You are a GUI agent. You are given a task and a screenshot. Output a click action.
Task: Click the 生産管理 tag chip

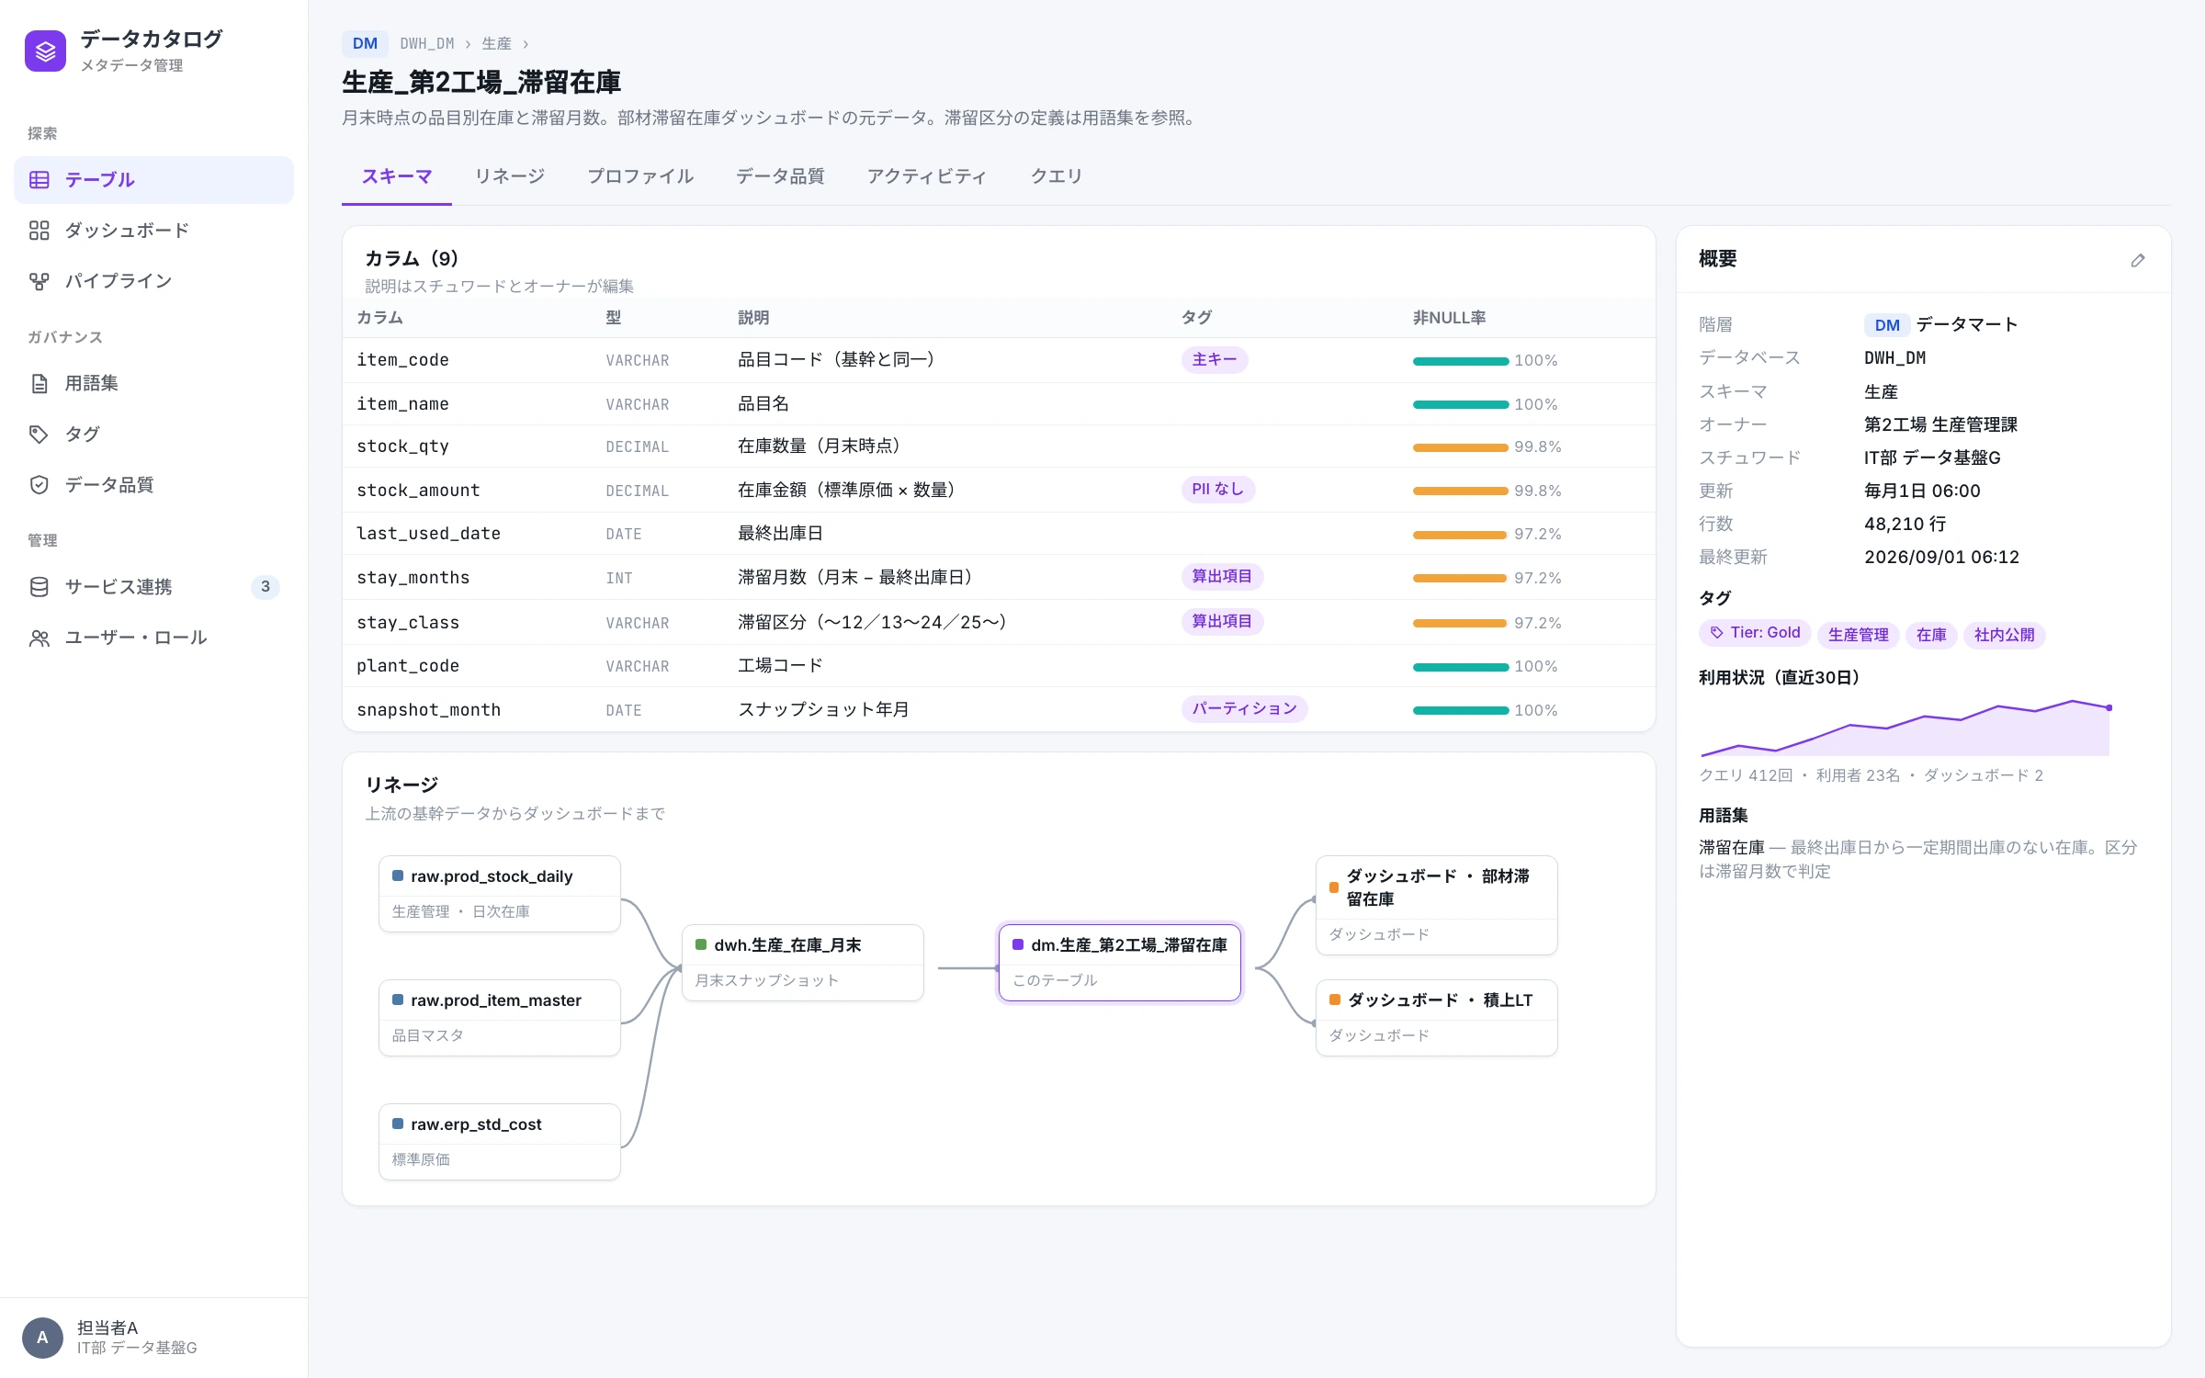tap(1858, 634)
